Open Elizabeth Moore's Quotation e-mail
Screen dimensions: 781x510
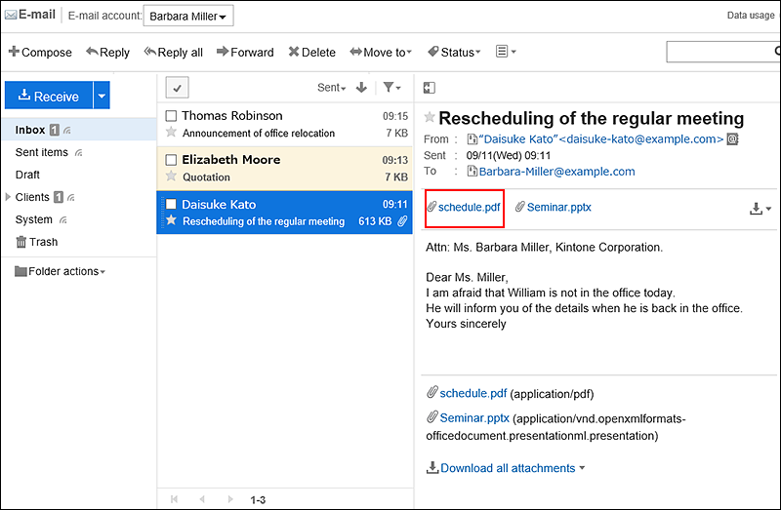click(285, 168)
